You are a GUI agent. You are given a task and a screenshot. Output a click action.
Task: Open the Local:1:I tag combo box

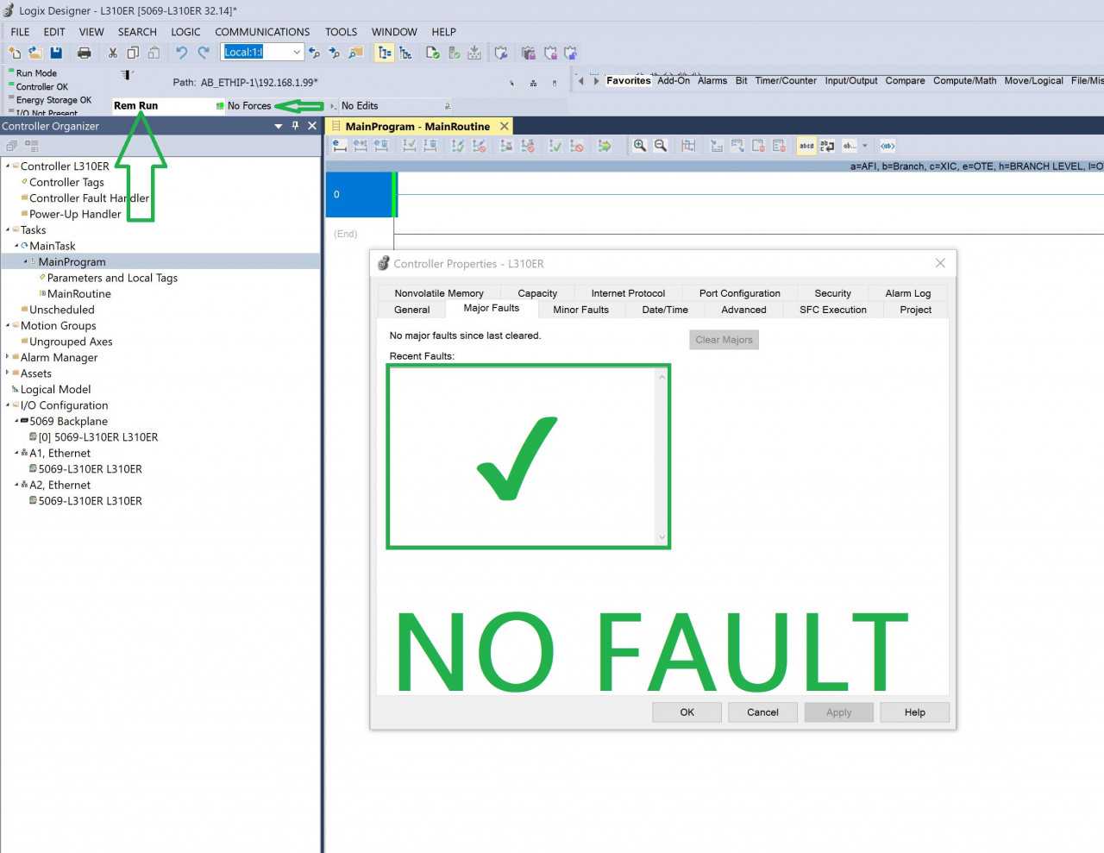tap(297, 53)
